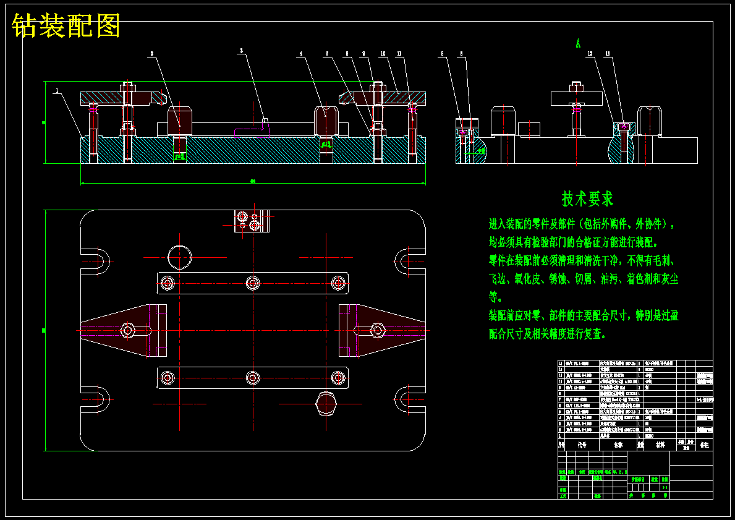Screen dimensions: 735x520
Task: Pick part balloon number 1
Action: pyautogui.click(x=57, y=91)
